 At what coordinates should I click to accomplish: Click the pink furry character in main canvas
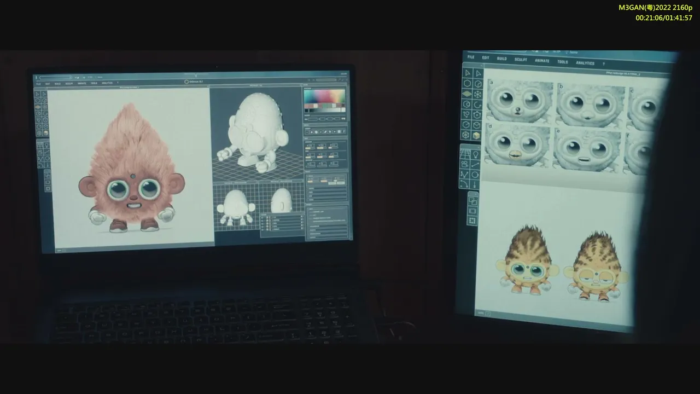131,169
